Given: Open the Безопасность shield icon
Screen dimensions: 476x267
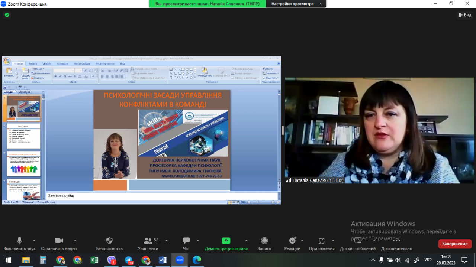Looking at the screenshot, I should click(x=109, y=241).
